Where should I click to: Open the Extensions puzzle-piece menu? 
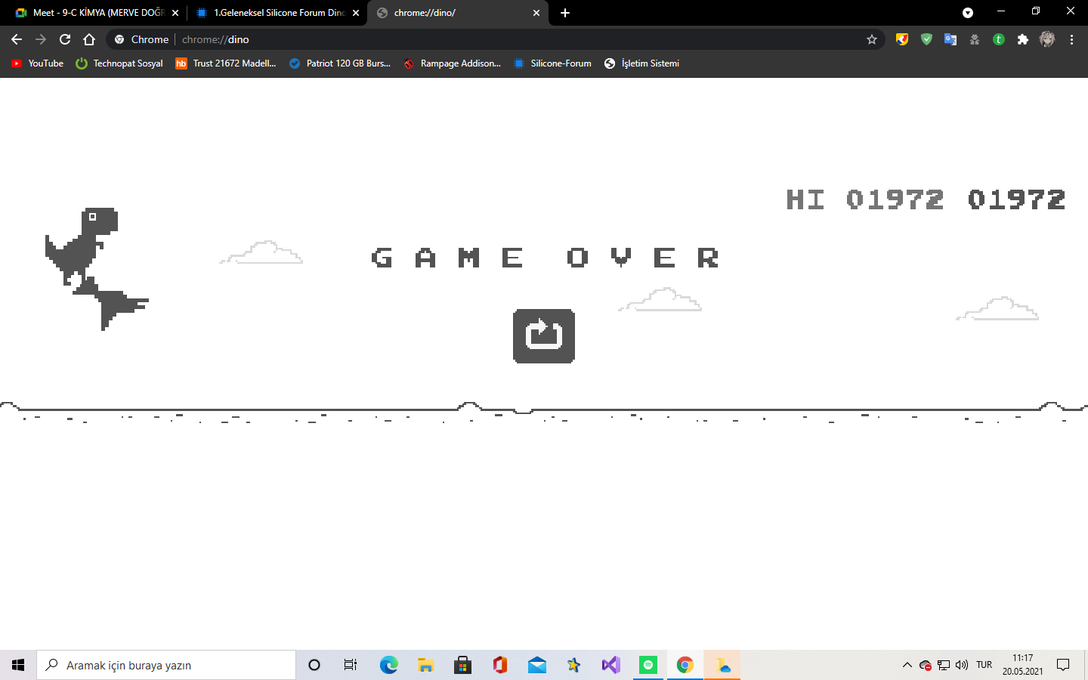[x=1023, y=39]
